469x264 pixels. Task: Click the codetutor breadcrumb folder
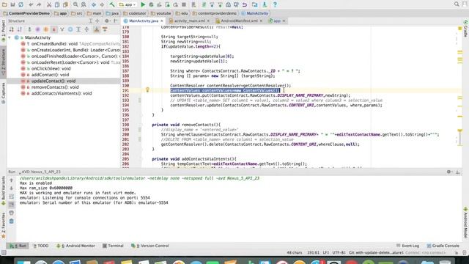pos(135,13)
